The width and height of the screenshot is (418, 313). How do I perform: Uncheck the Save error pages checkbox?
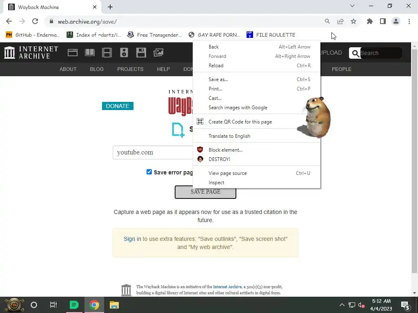(149, 172)
